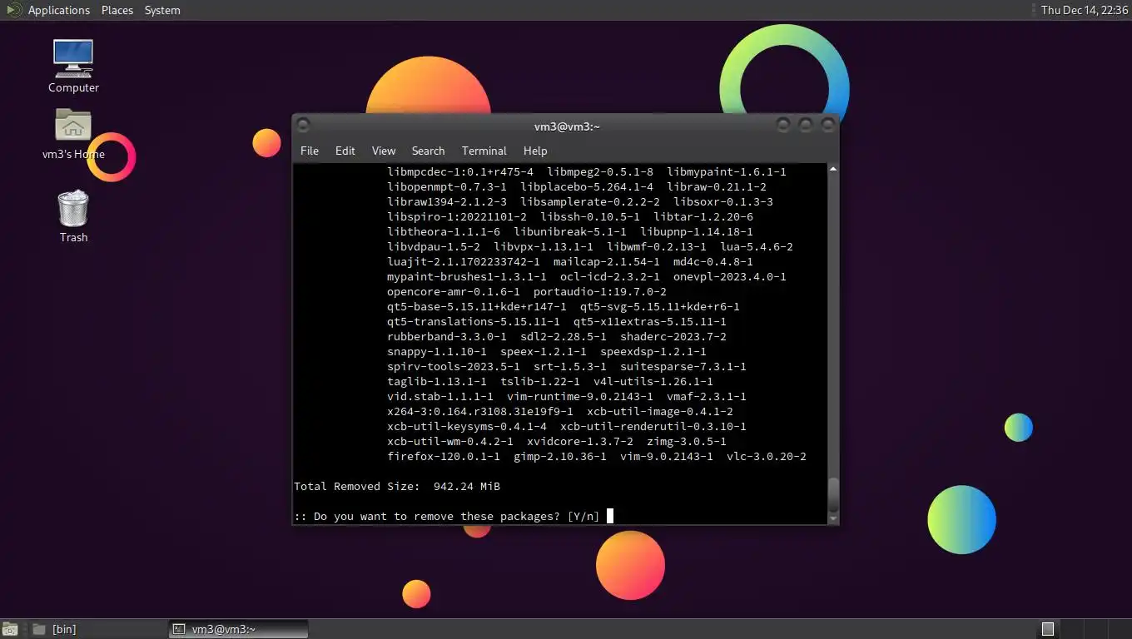Click the libtar-1.2.20-6 package text

click(x=703, y=217)
